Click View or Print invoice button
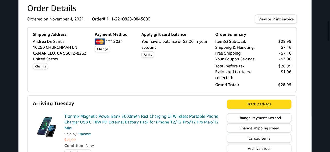Screen dimensions: 330x152 click(x=276, y=19)
